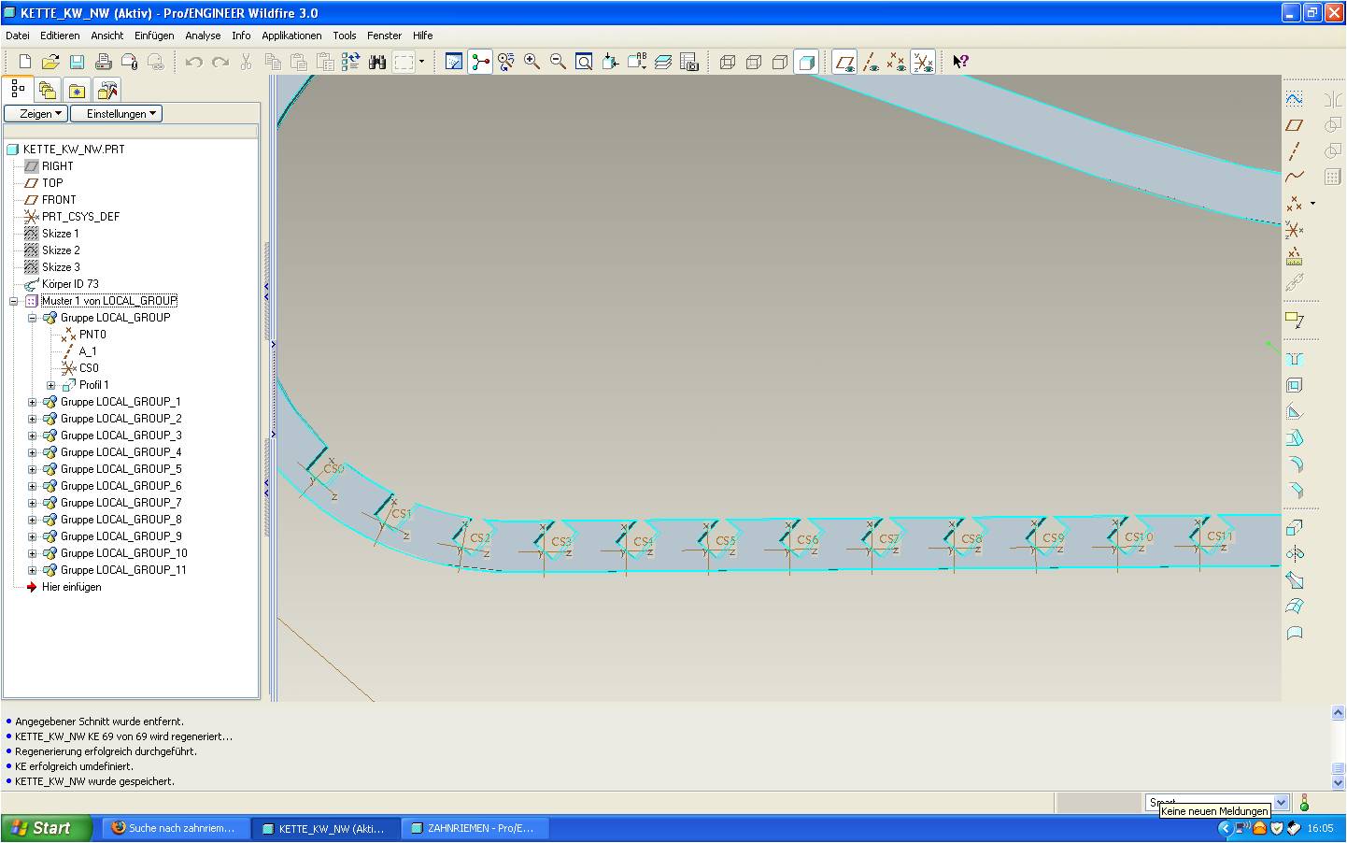Select the PNT0 datum point
The height and width of the screenshot is (843, 1347).
click(x=92, y=335)
